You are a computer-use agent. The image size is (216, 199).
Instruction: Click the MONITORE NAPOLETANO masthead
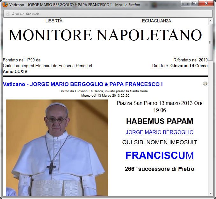click(105, 35)
